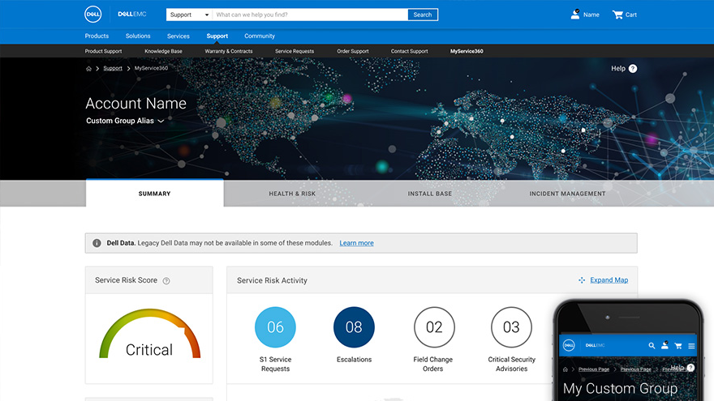Click the Dell logo in header
The height and width of the screenshot is (401, 714).
coord(92,14)
